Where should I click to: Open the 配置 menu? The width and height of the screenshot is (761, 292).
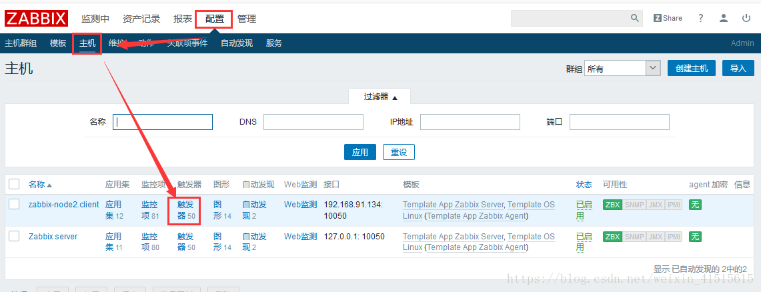tap(215, 19)
